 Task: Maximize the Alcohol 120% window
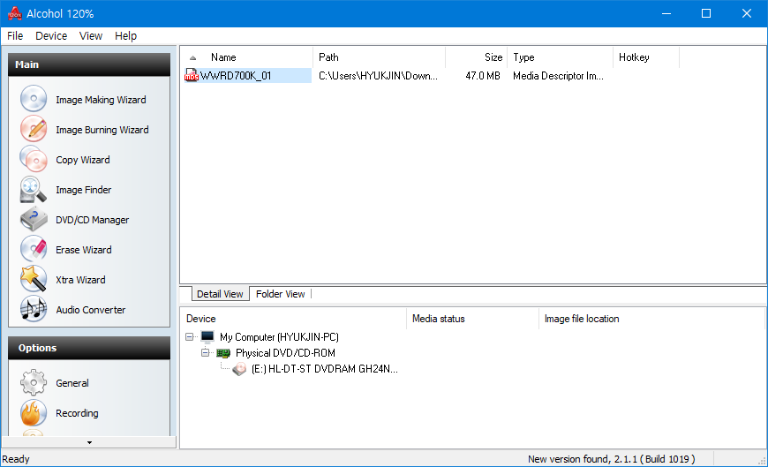[x=706, y=13]
